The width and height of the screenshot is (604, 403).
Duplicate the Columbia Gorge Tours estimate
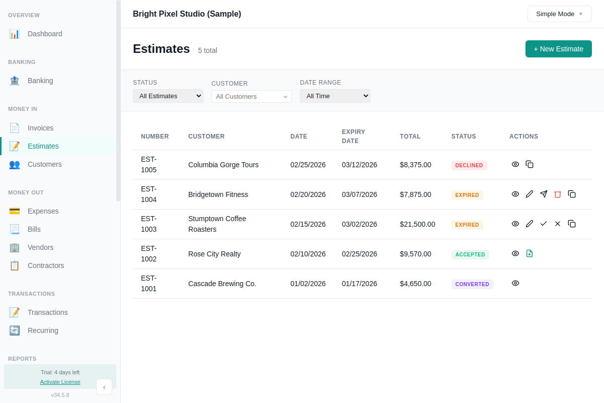point(529,164)
